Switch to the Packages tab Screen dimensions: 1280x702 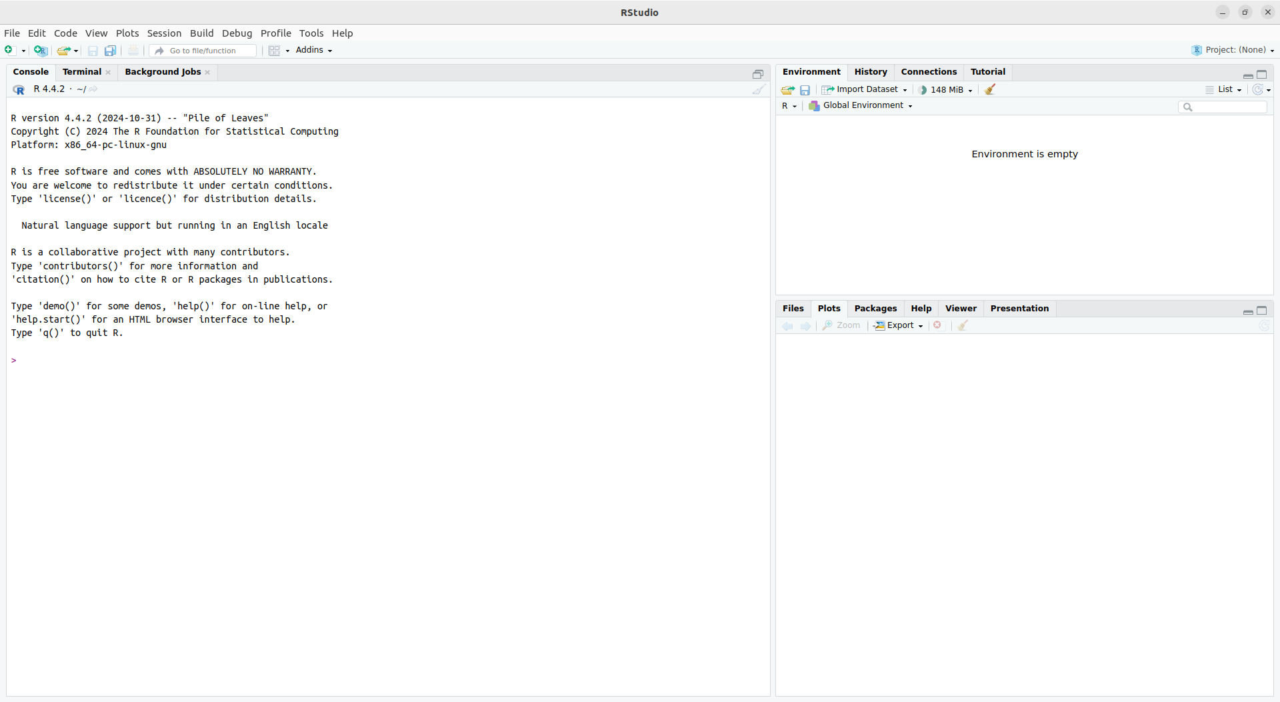[875, 309]
